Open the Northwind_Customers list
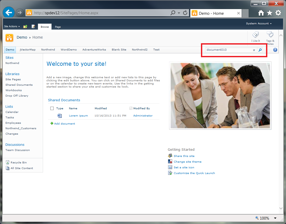Image resolution: width=286 pixels, height=224 pixels. [21, 128]
